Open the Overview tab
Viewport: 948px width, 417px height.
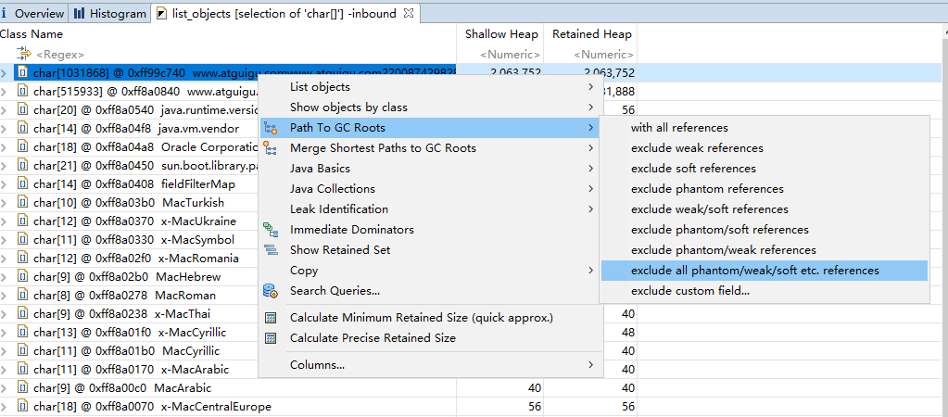tap(33, 13)
